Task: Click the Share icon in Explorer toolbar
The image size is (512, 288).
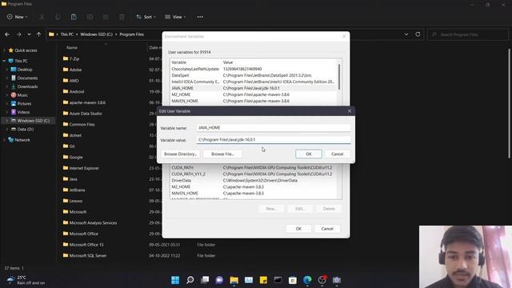Action: (x=106, y=17)
